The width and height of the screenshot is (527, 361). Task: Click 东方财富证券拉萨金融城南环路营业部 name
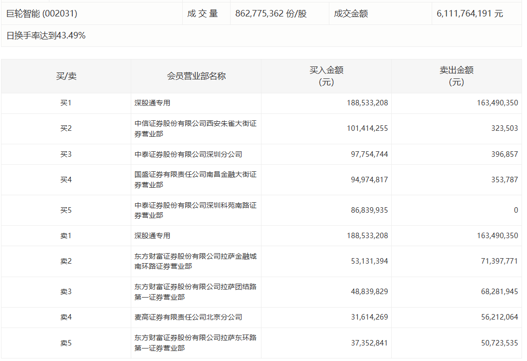pos(196,261)
